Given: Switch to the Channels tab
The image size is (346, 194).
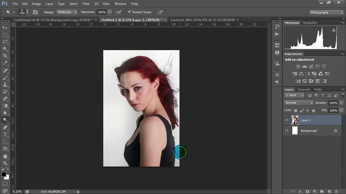Looking at the screenshot, I should (x=304, y=89).
